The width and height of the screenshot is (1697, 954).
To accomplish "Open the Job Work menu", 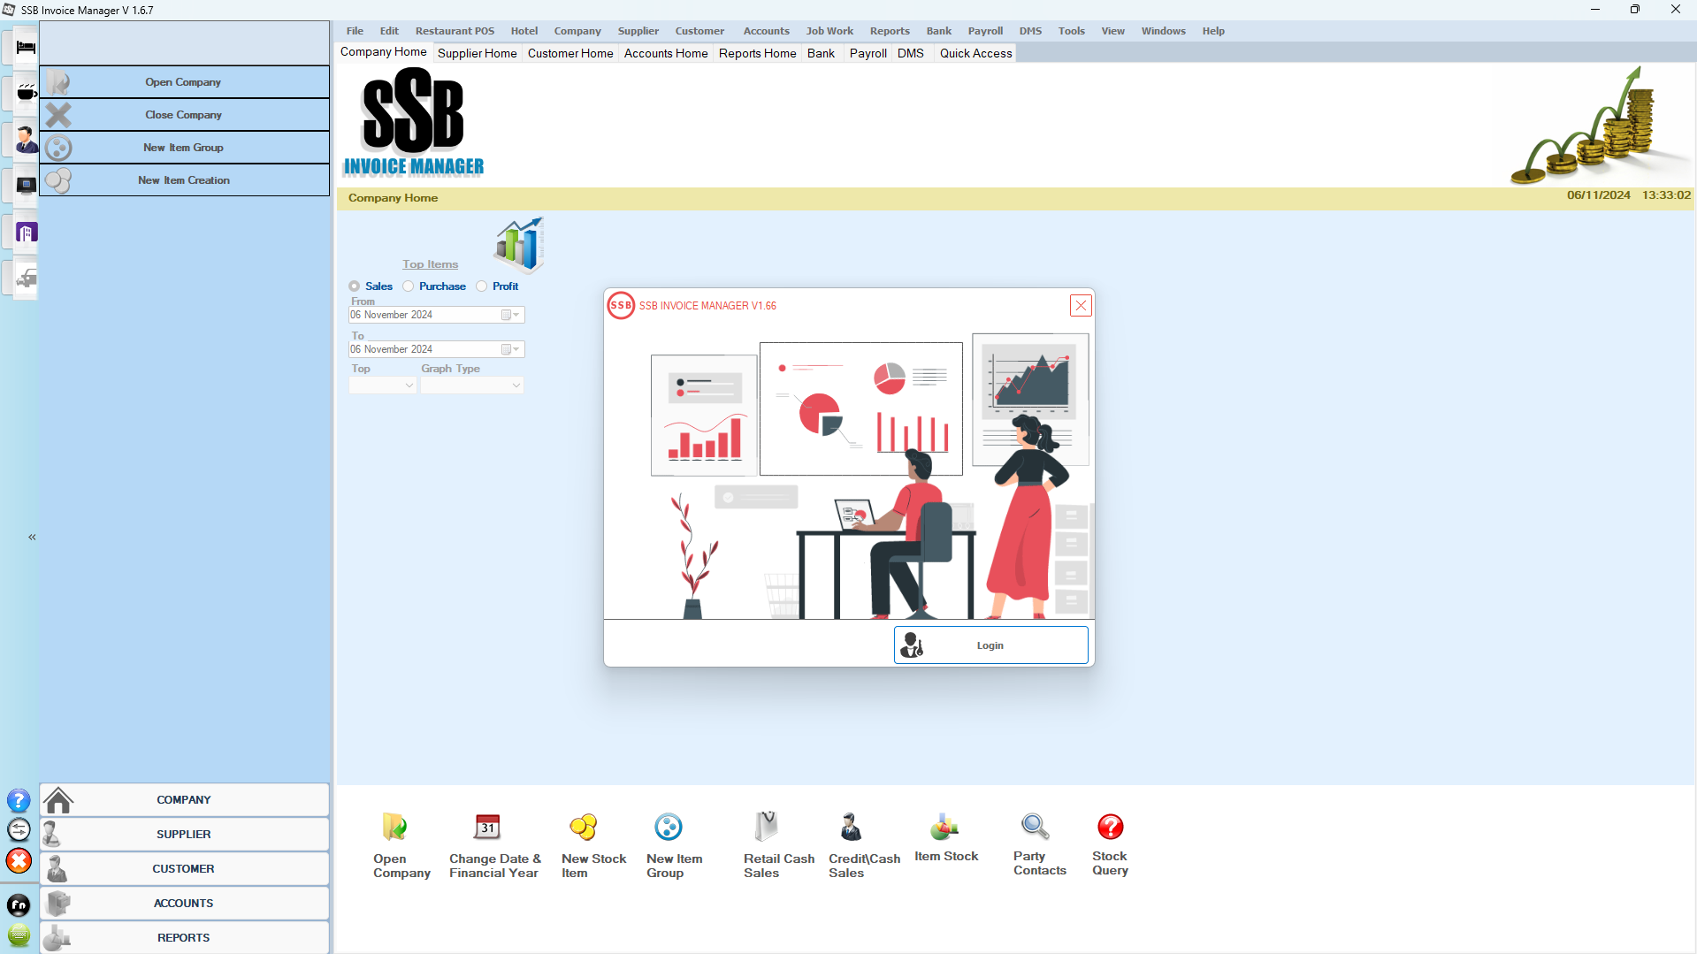I will [x=829, y=31].
